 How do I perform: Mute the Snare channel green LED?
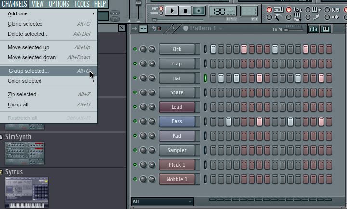(x=135, y=92)
